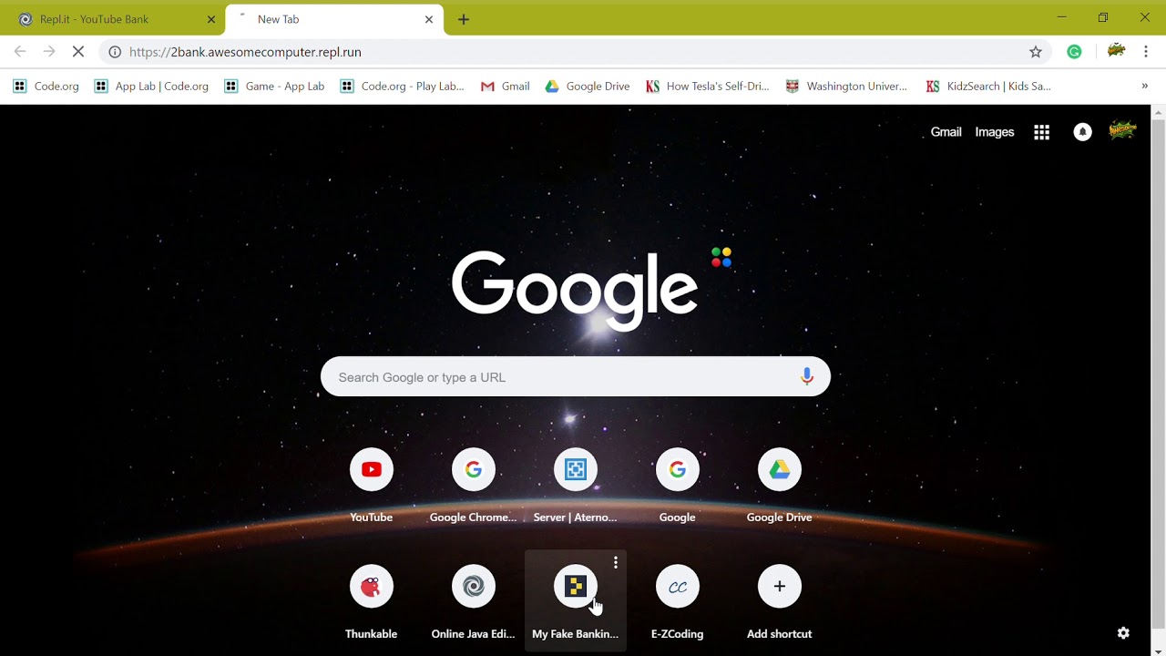Open the Game - App Lab bookmark

coord(274,86)
